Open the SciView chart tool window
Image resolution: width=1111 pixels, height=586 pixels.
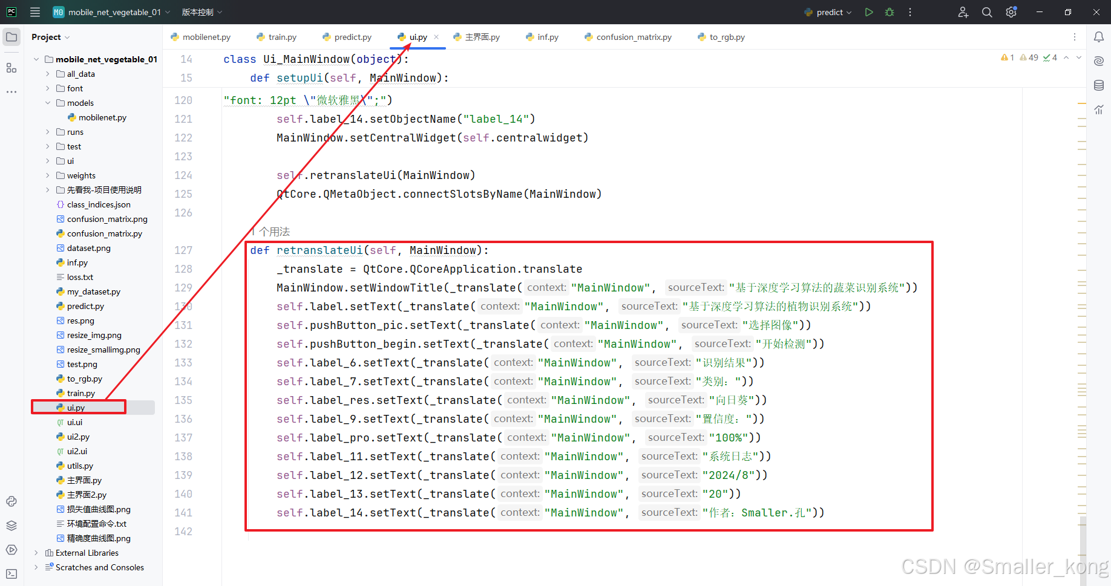(x=1099, y=109)
